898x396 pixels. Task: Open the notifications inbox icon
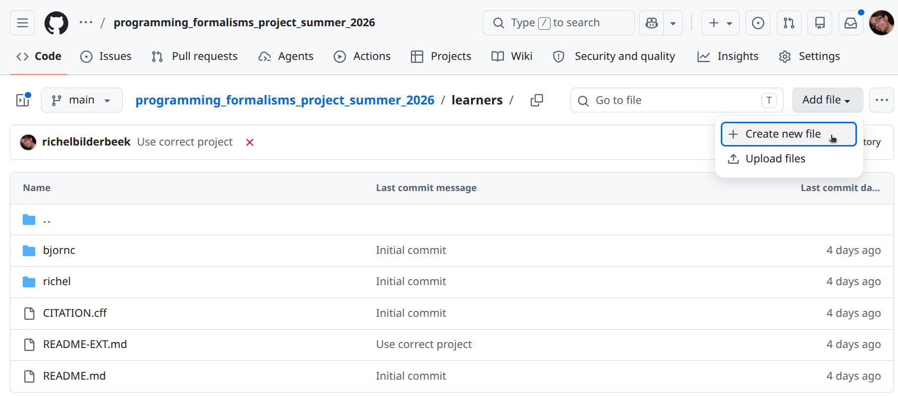coord(850,23)
